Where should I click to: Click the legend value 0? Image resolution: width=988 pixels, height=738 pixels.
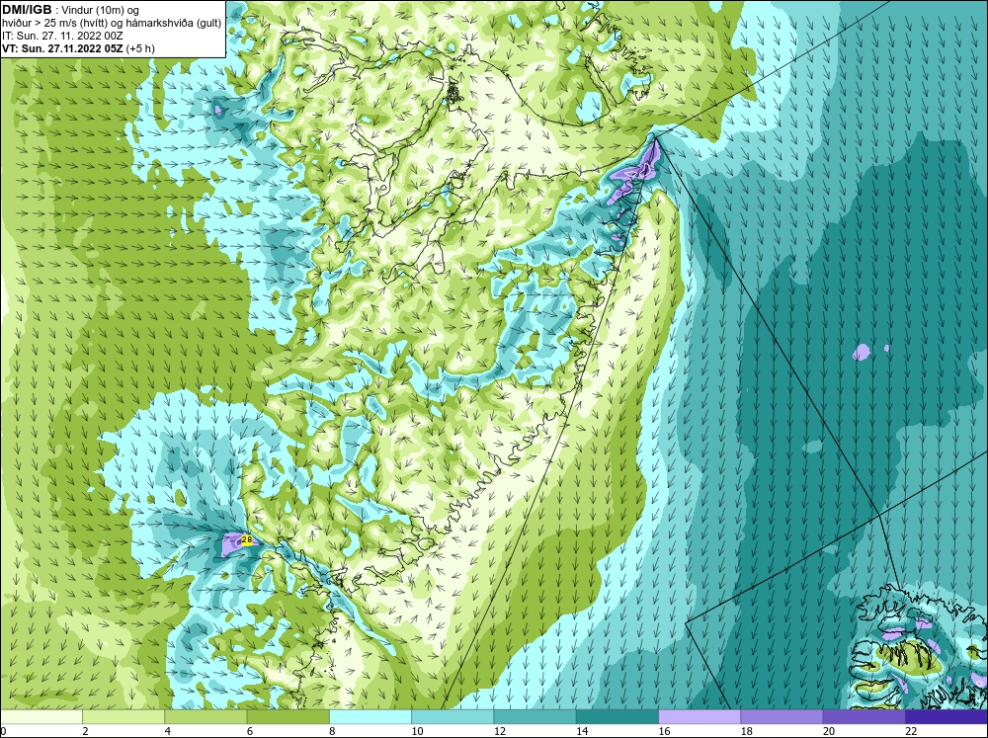pyautogui.click(x=3, y=731)
